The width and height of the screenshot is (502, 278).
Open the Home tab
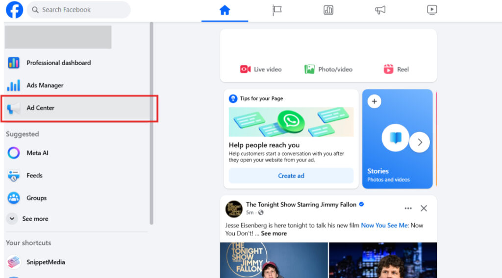point(225,10)
